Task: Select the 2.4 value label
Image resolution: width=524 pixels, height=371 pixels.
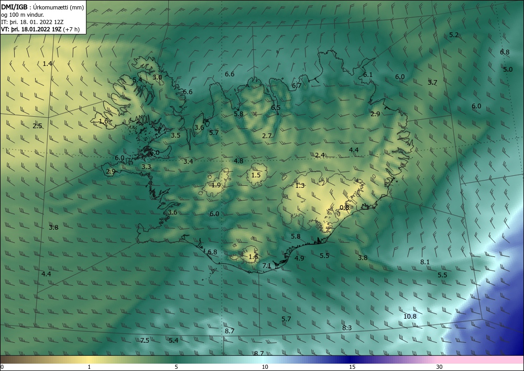Action: (320, 155)
